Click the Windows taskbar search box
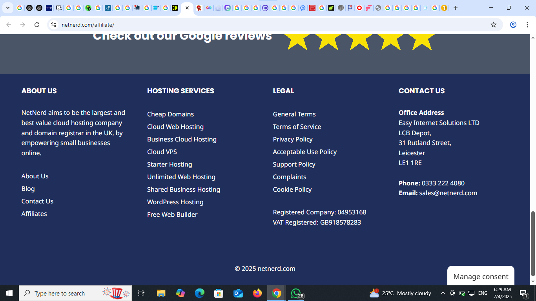 click(75, 293)
